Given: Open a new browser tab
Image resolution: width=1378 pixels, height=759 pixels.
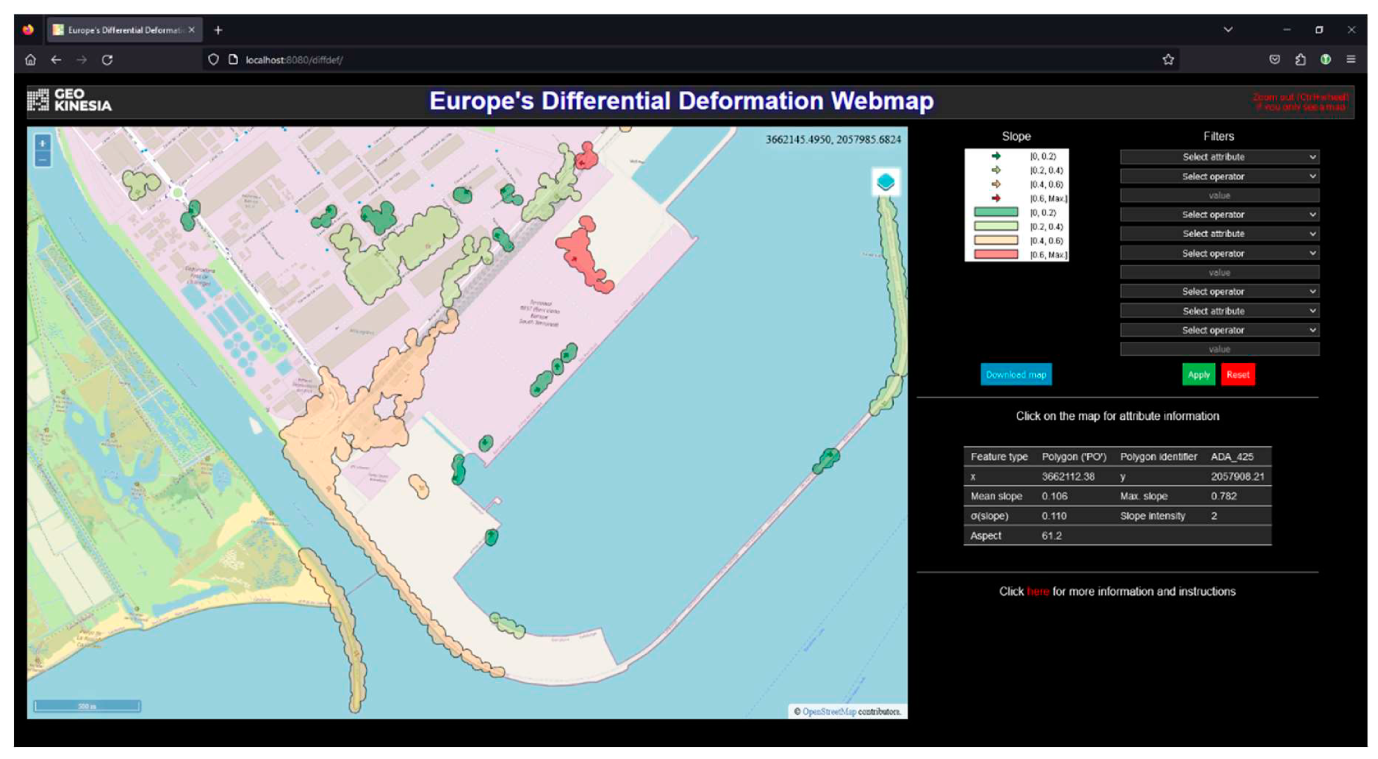Looking at the screenshot, I should pos(218,30).
